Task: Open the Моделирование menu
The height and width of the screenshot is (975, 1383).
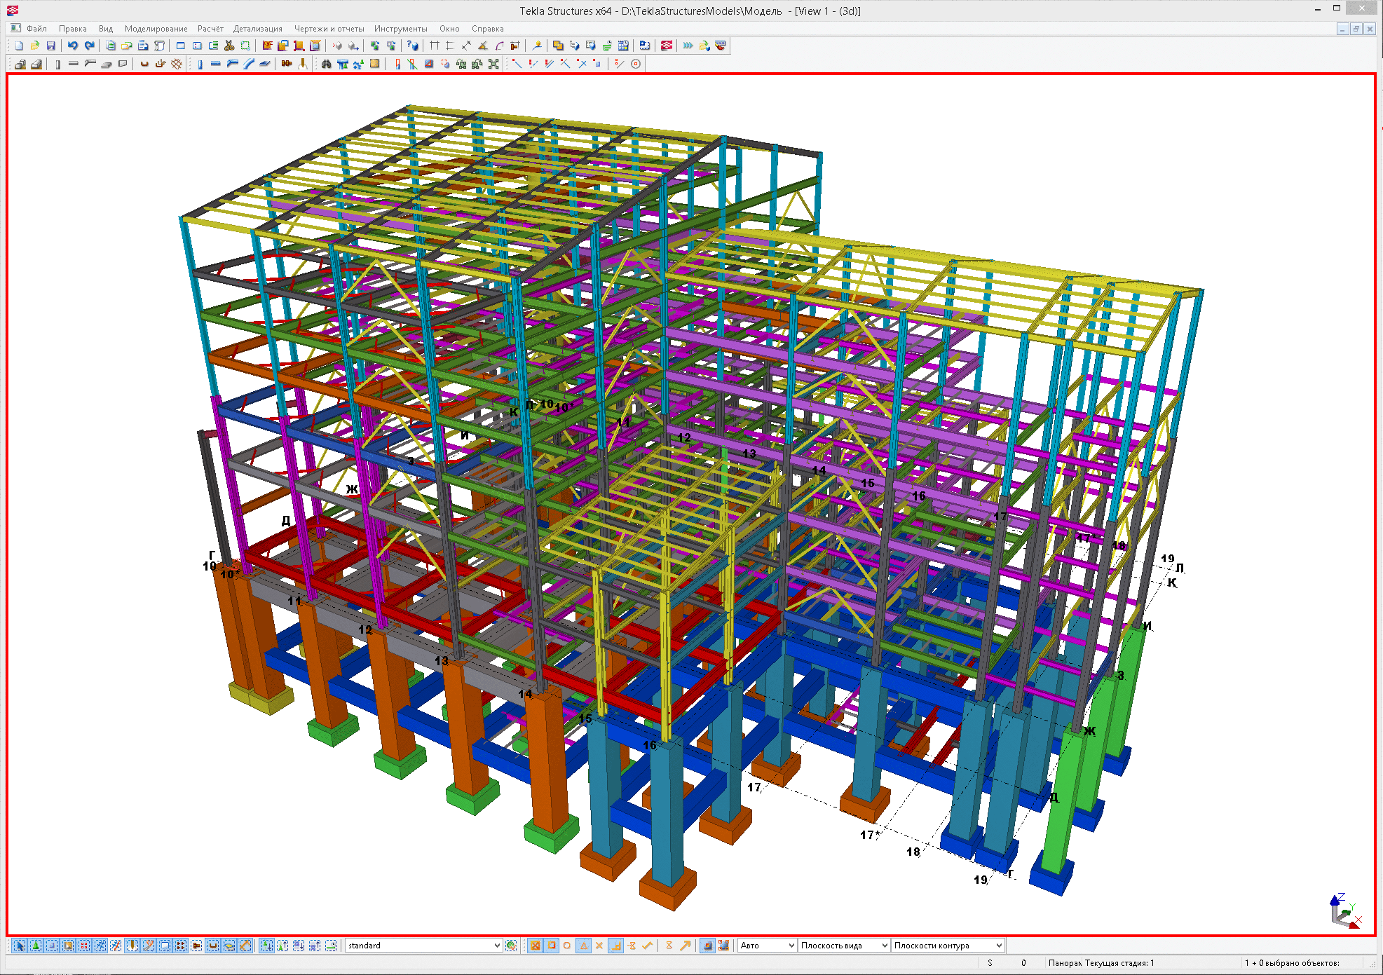Action: click(156, 29)
